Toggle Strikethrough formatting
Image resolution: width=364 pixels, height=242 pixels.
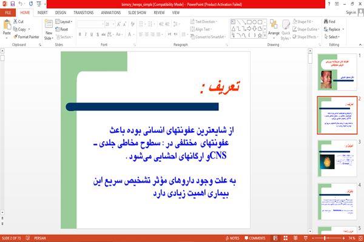click(104, 35)
